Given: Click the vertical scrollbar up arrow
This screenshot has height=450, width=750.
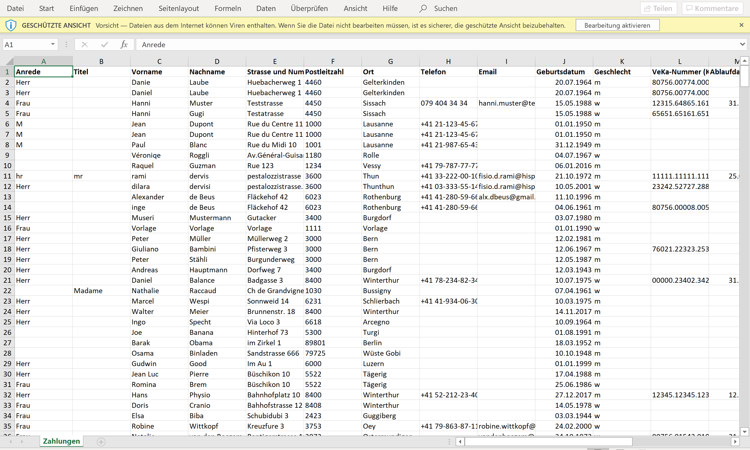Looking at the screenshot, I should click(745, 61).
